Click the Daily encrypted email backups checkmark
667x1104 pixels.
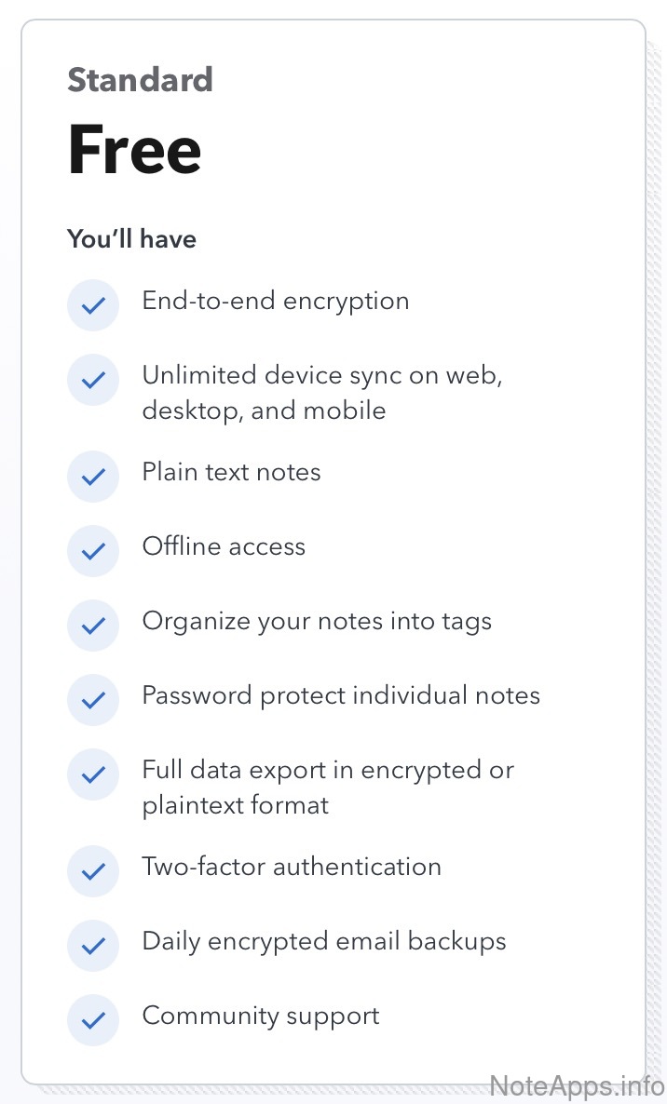tap(93, 946)
